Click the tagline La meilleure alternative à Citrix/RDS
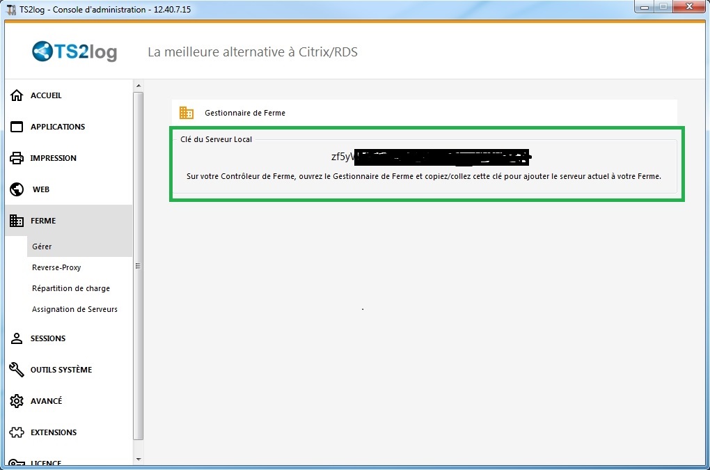This screenshot has width=710, height=470. click(253, 52)
